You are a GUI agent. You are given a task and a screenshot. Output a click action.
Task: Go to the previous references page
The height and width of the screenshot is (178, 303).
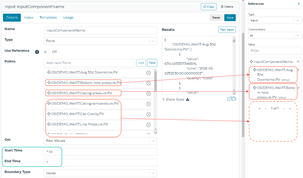(266, 108)
